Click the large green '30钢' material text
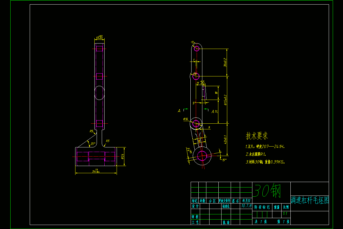Viewport: 343px width, 229px height. [267, 191]
